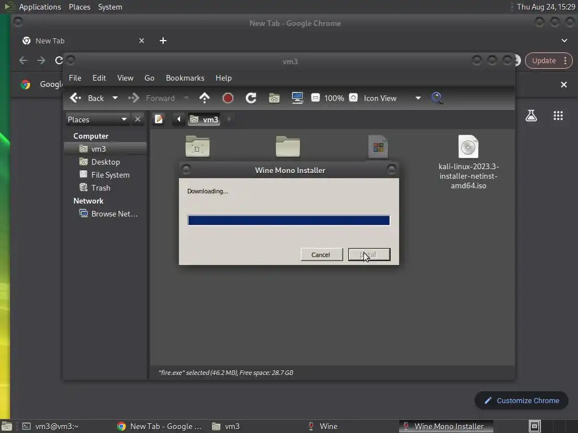The height and width of the screenshot is (433, 578).
Task: Zoom out with minus icon
Action: coord(316,98)
